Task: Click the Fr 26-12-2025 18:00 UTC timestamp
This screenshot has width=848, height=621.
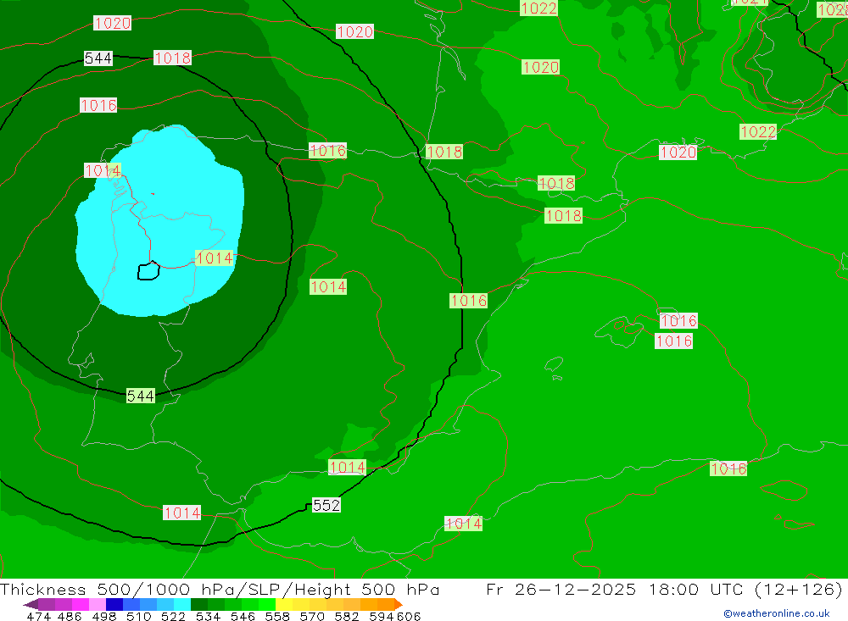Action: [x=614, y=589]
